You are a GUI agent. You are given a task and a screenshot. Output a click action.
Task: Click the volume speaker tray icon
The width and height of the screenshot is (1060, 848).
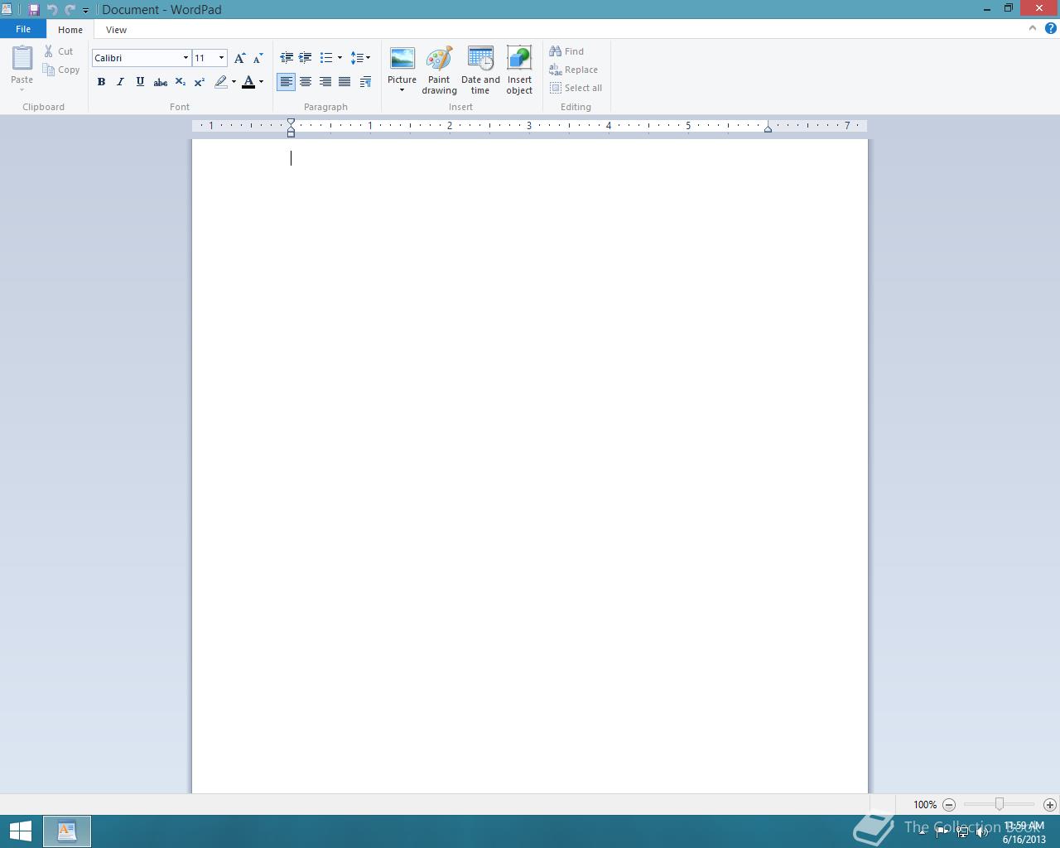tap(982, 832)
